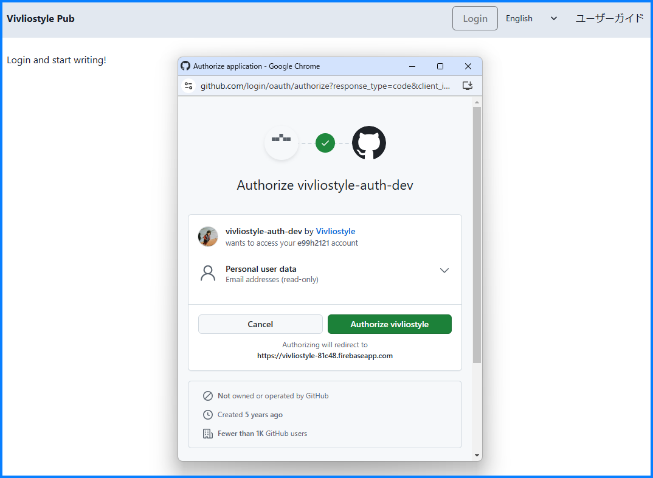Click the Fewer than 1K GitHub users text
This screenshot has width=653, height=478.
click(x=263, y=434)
